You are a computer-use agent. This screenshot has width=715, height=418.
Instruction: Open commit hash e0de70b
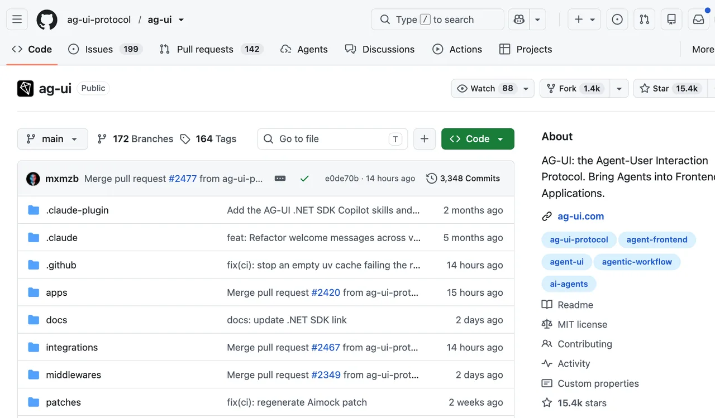(342, 179)
